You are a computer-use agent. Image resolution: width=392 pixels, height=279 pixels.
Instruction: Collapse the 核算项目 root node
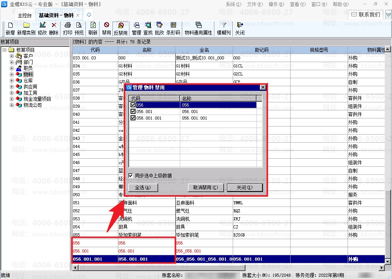[x=4, y=50]
